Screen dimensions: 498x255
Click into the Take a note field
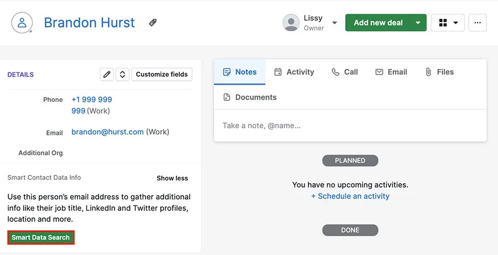pyautogui.click(x=350, y=126)
